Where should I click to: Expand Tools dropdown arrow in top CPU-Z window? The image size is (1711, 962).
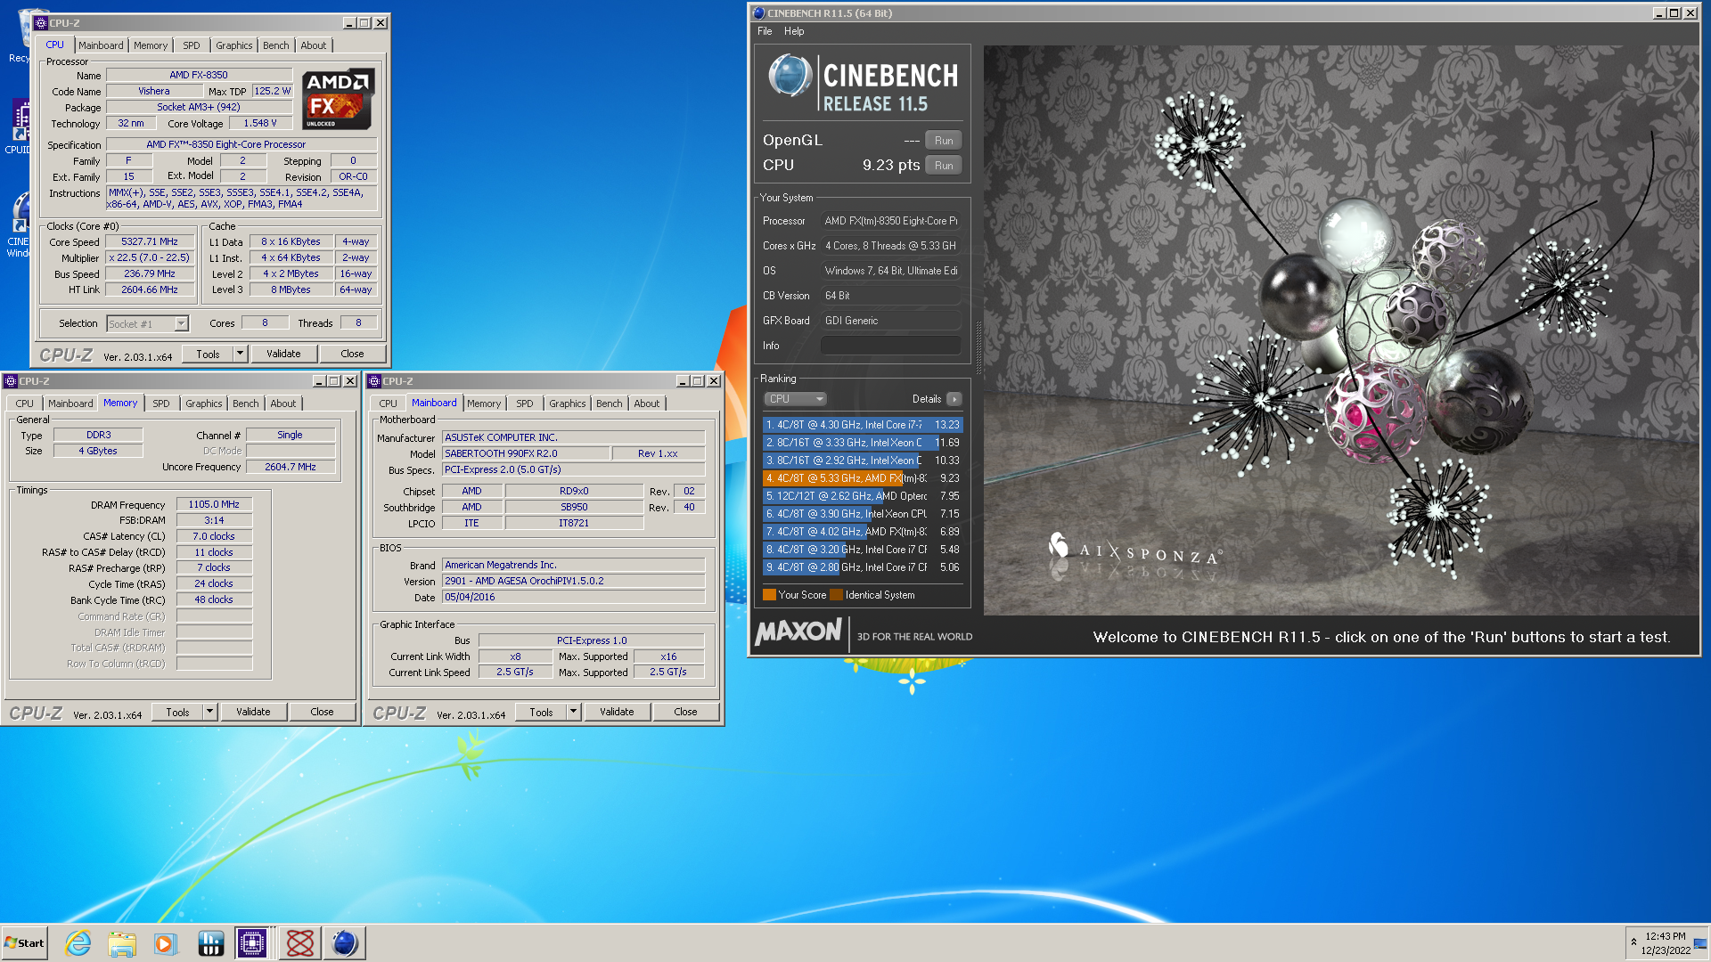click(240, 354)
